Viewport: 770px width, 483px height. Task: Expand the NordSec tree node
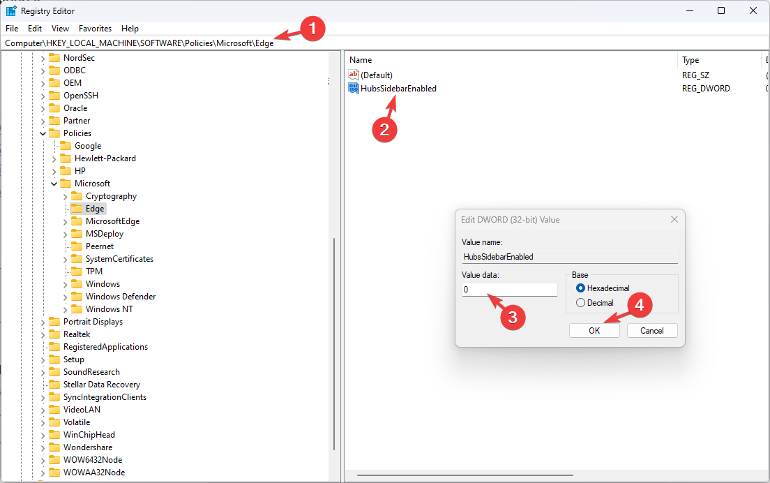coord(43,59)
